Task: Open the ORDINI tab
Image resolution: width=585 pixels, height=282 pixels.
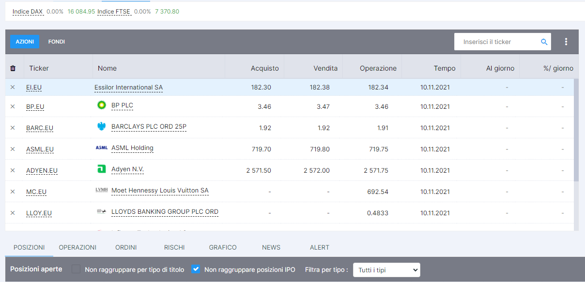Action: (x=126, y=247)
